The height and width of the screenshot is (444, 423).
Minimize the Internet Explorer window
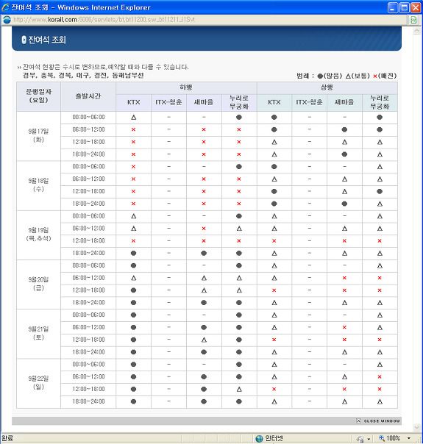393,8
